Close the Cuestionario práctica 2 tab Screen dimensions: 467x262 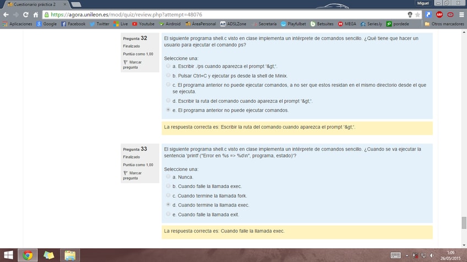tap(64, 4)
